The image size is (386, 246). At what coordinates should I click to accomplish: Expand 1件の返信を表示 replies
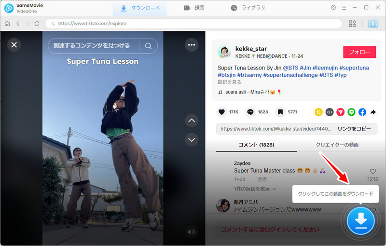tap(255, 189)
